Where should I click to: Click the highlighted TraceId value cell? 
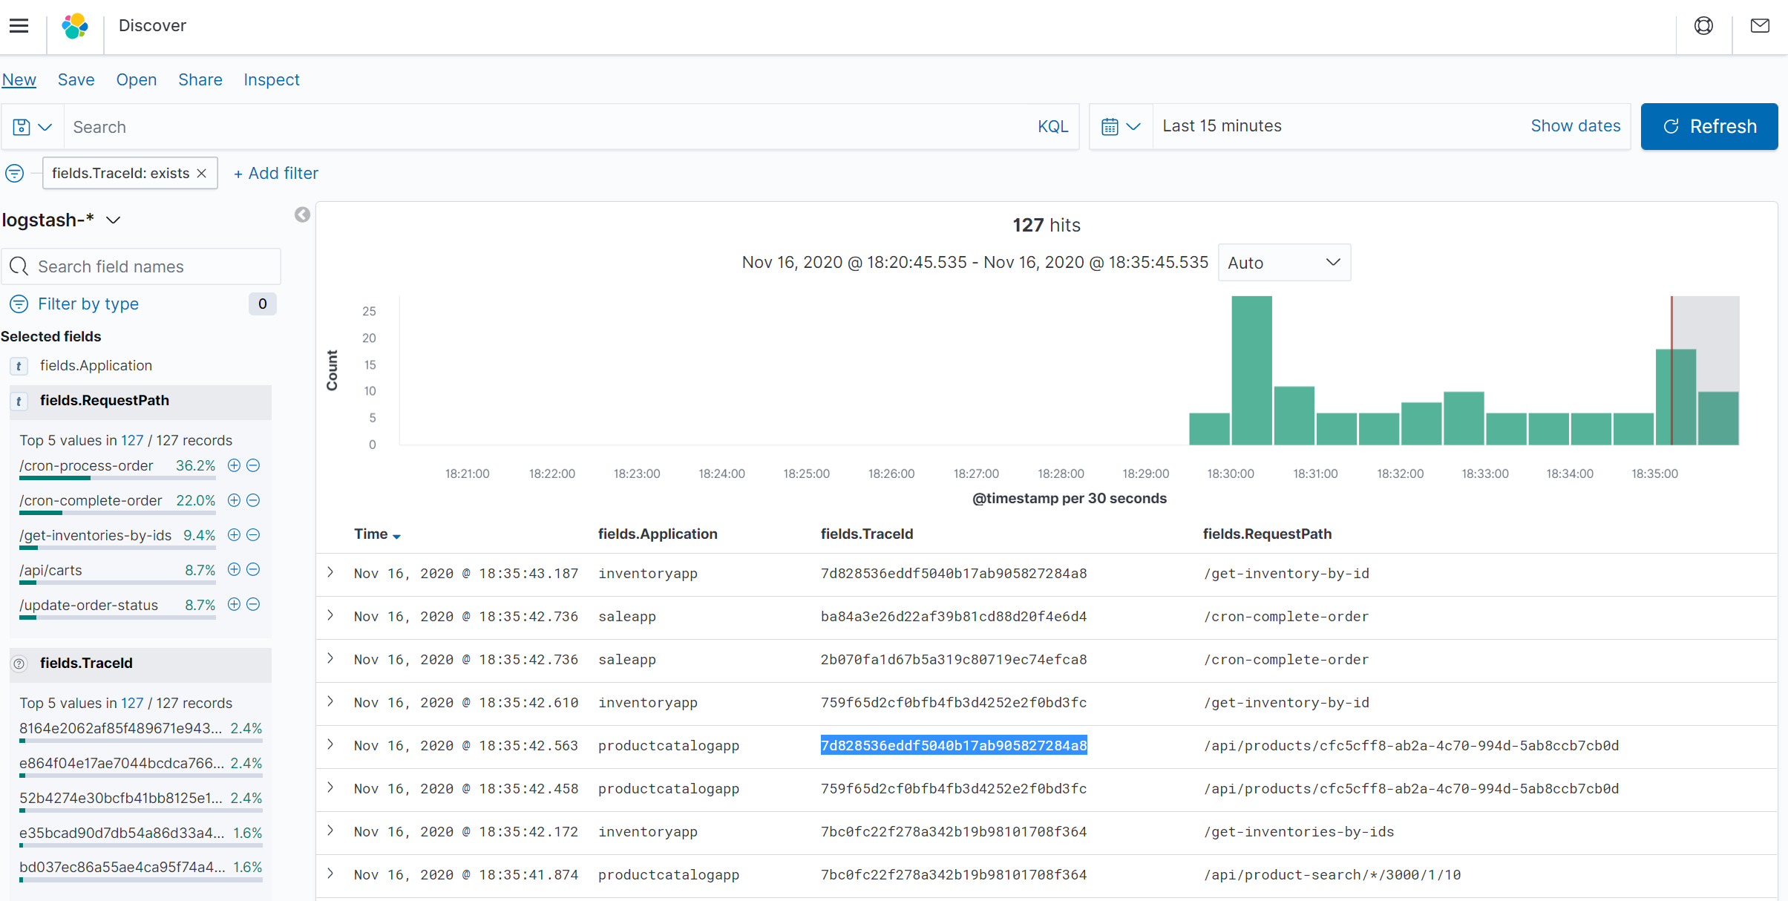[952, 744]
